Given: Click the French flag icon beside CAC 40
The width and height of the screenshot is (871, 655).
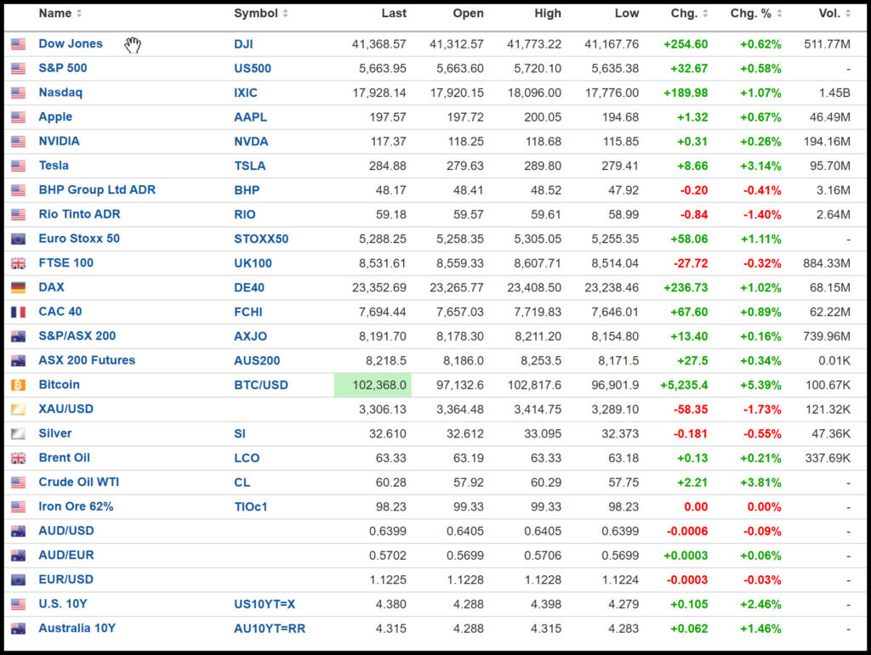Looking at the screenshot, I should click(19, 313).
